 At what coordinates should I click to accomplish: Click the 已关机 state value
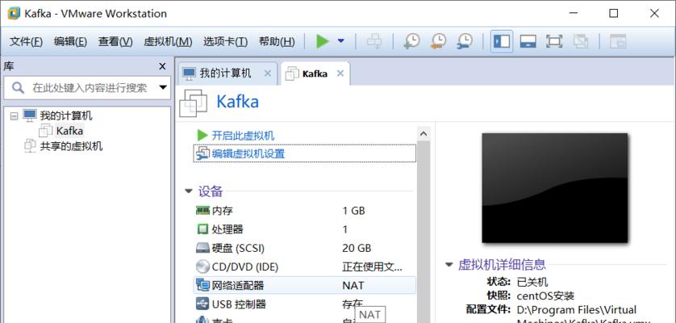click(532, 282)
